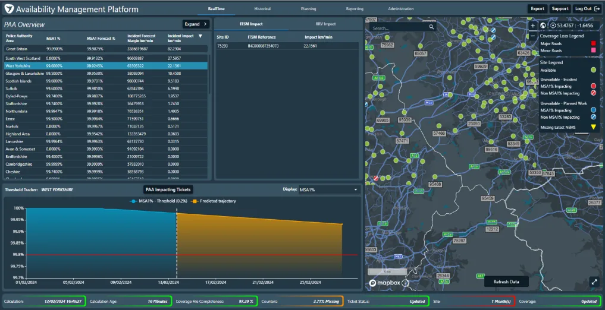The width and height of the screenshot is (605, 310).
Task: Click the red striped unavailable site marker on map
Action: 376,178
